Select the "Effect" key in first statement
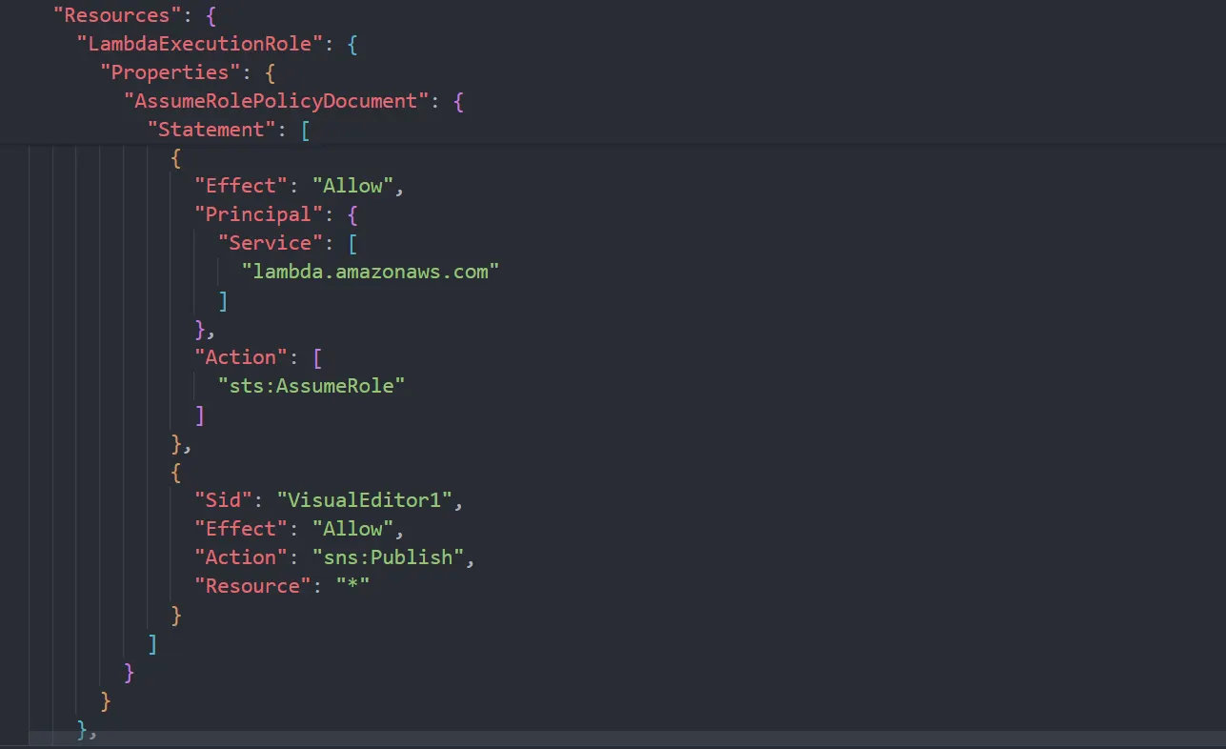The width and height of the screenshot is (1226, 749). (240, 185)
